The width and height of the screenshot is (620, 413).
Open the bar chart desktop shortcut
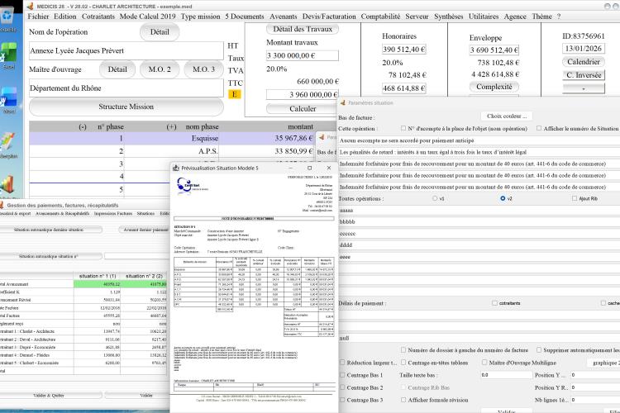8,186
